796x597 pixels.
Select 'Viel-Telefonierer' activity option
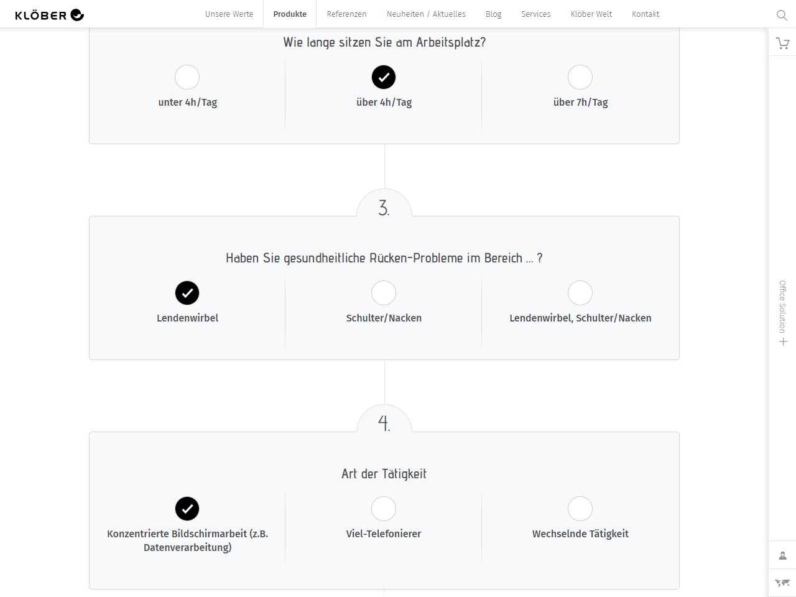384,509
